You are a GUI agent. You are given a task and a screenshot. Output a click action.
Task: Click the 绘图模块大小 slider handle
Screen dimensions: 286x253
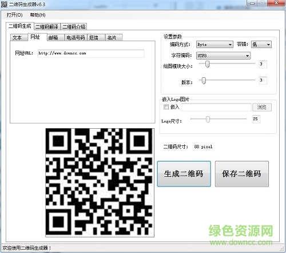click(207, 64)
